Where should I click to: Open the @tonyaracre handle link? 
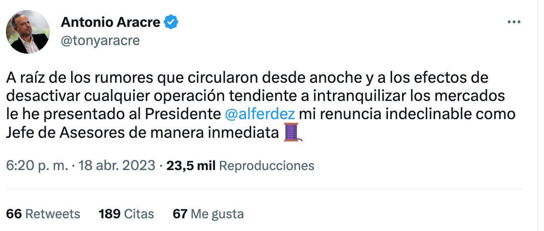[x=100, y=41]
